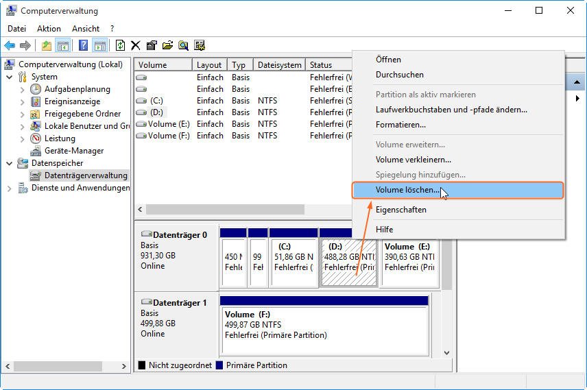
Task: Click the tree pane scroll right arrow
Action: click(x=124, y=366)
